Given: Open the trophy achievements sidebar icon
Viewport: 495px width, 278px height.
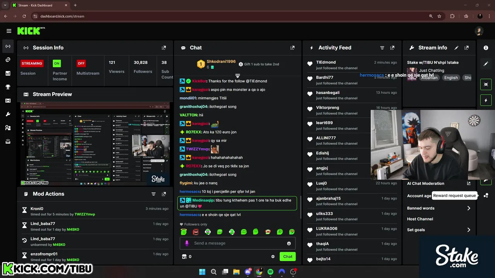Looking at the screenshot, I should (8, 87).
